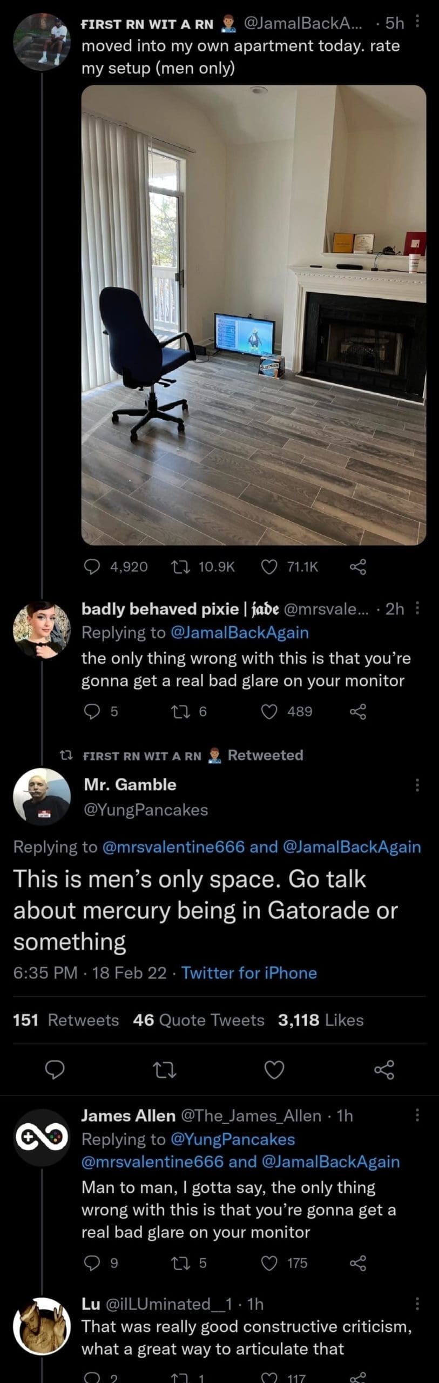Open the Twitter for iPhone link
This screenshot has width=439, height=1383.
(x=249, y=973)
